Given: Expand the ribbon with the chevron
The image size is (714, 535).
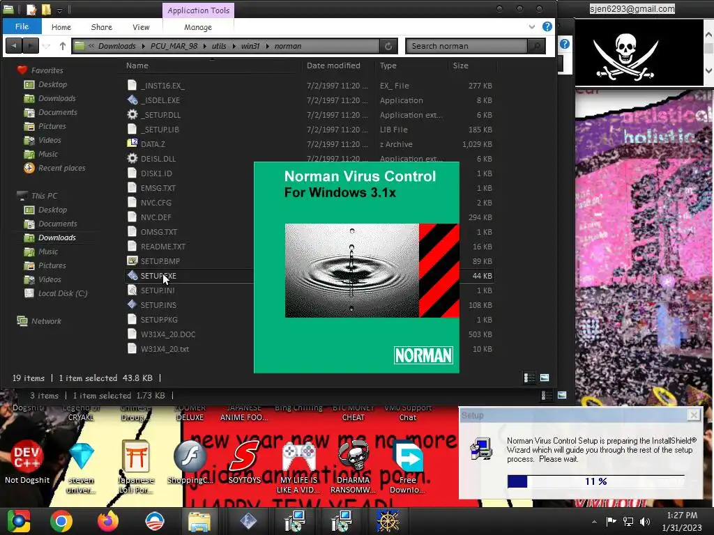Looking at the screenshot, I should tap(531, 27).
